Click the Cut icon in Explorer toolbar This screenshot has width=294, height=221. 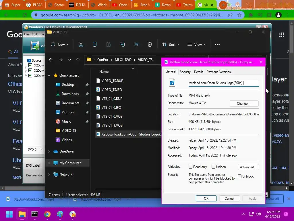(x=81, y=45)
